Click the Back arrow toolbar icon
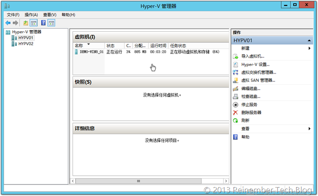 tap(8, 23)
